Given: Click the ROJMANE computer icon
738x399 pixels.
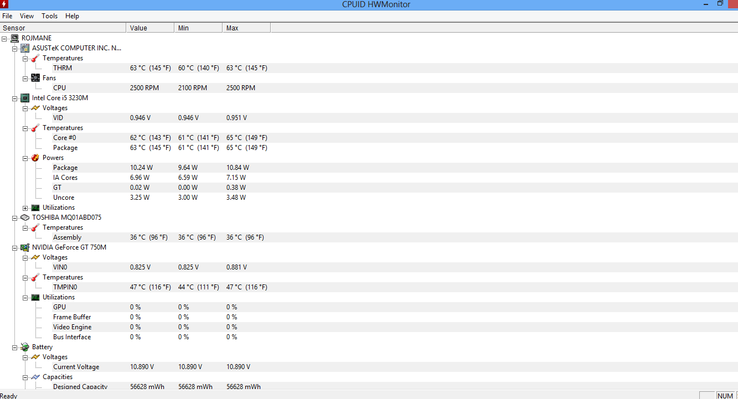Looking at the screenshot, I should pyautogui.click(x=14, y=38).
